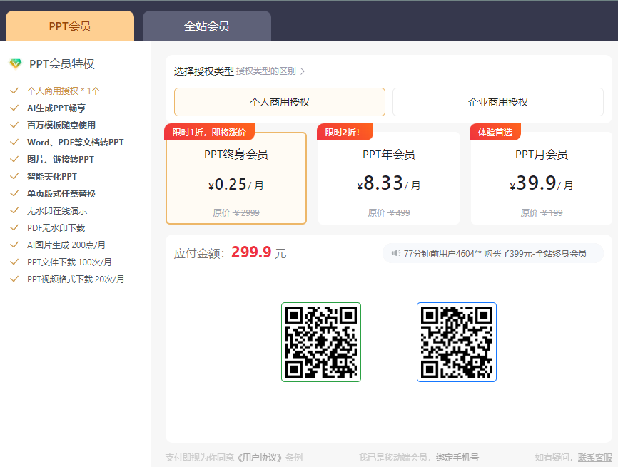Click checkmark beside PPT视频格式下载 20次/月
Screen dimensions: 618x467
click(x=14, y=279)
